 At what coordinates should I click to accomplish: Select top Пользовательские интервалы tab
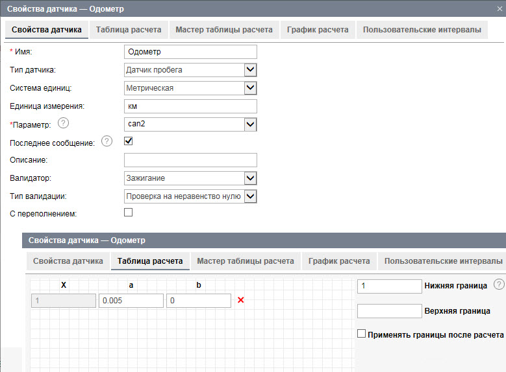pos(422,30)
